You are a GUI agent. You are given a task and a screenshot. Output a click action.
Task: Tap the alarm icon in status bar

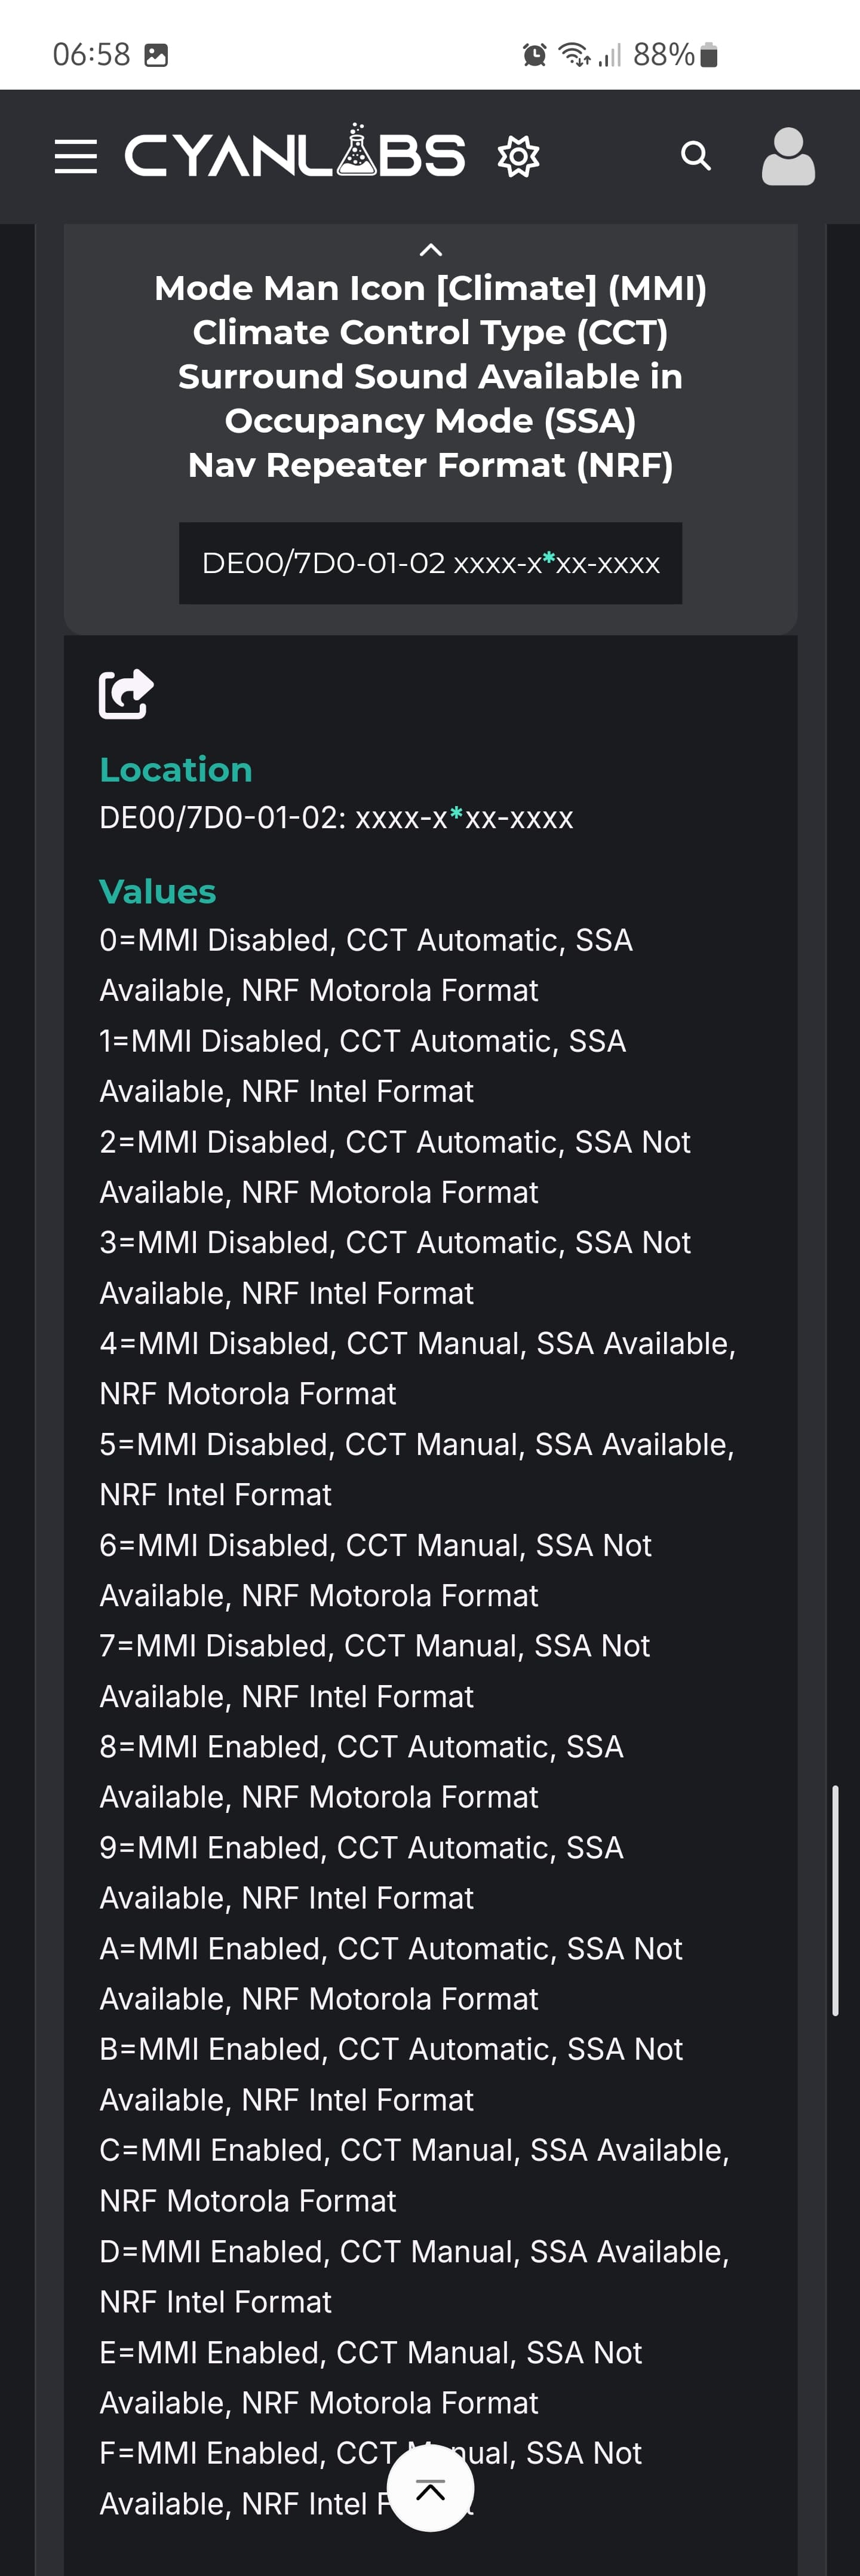pos(535,55)
